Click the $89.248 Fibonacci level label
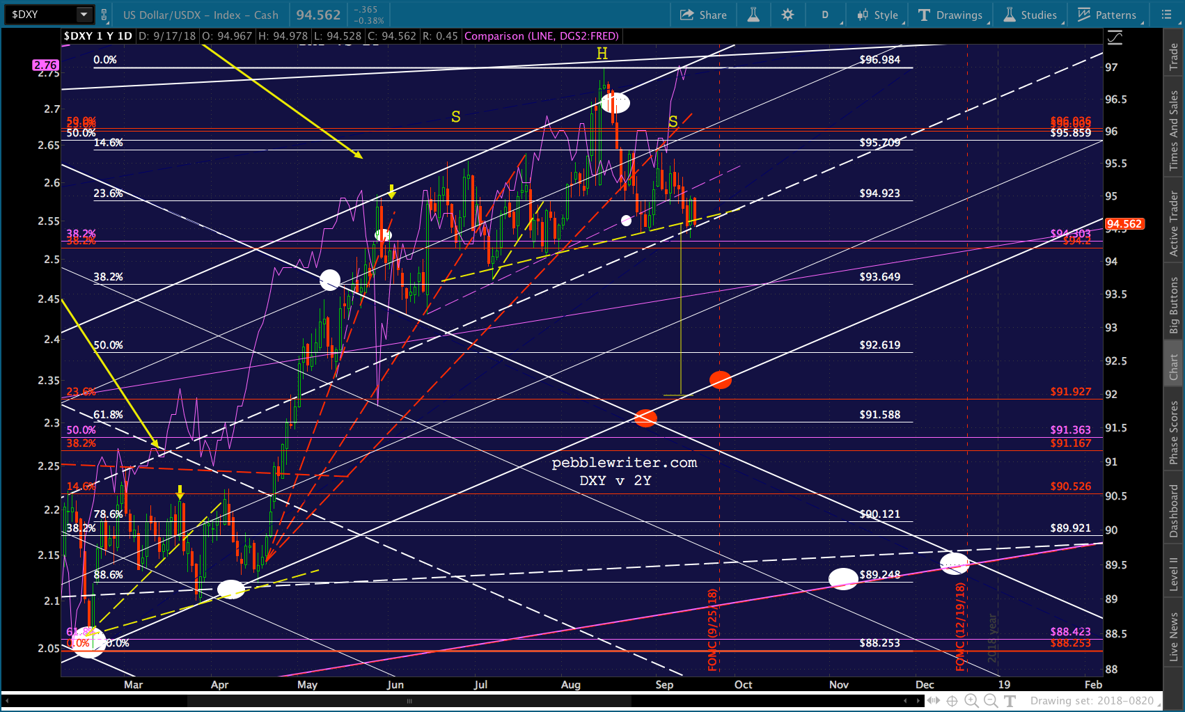 coord(879,575)
